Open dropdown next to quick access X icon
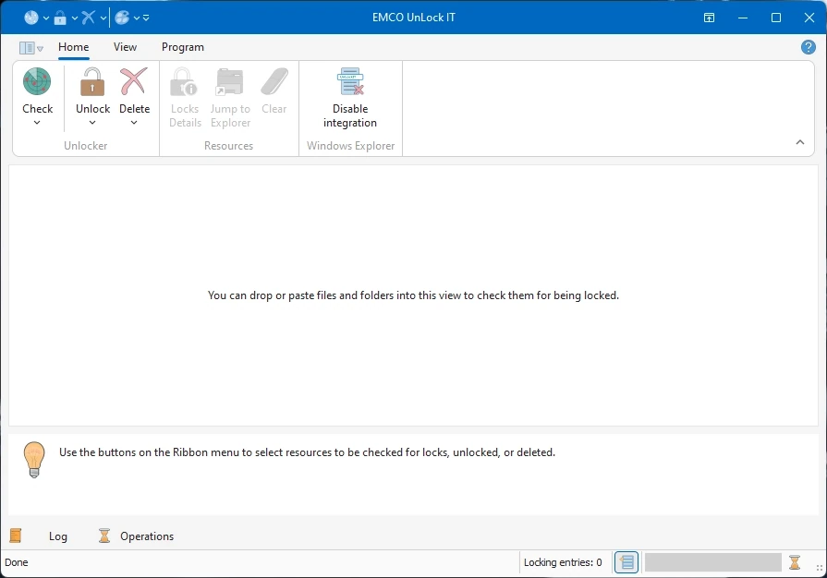This screenshot has width=827, height=578. coord(103,18)
